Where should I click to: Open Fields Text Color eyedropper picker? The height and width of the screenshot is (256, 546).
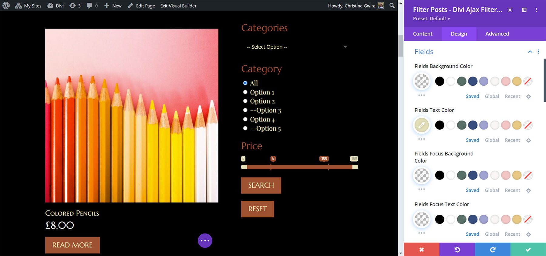point(422,125)
